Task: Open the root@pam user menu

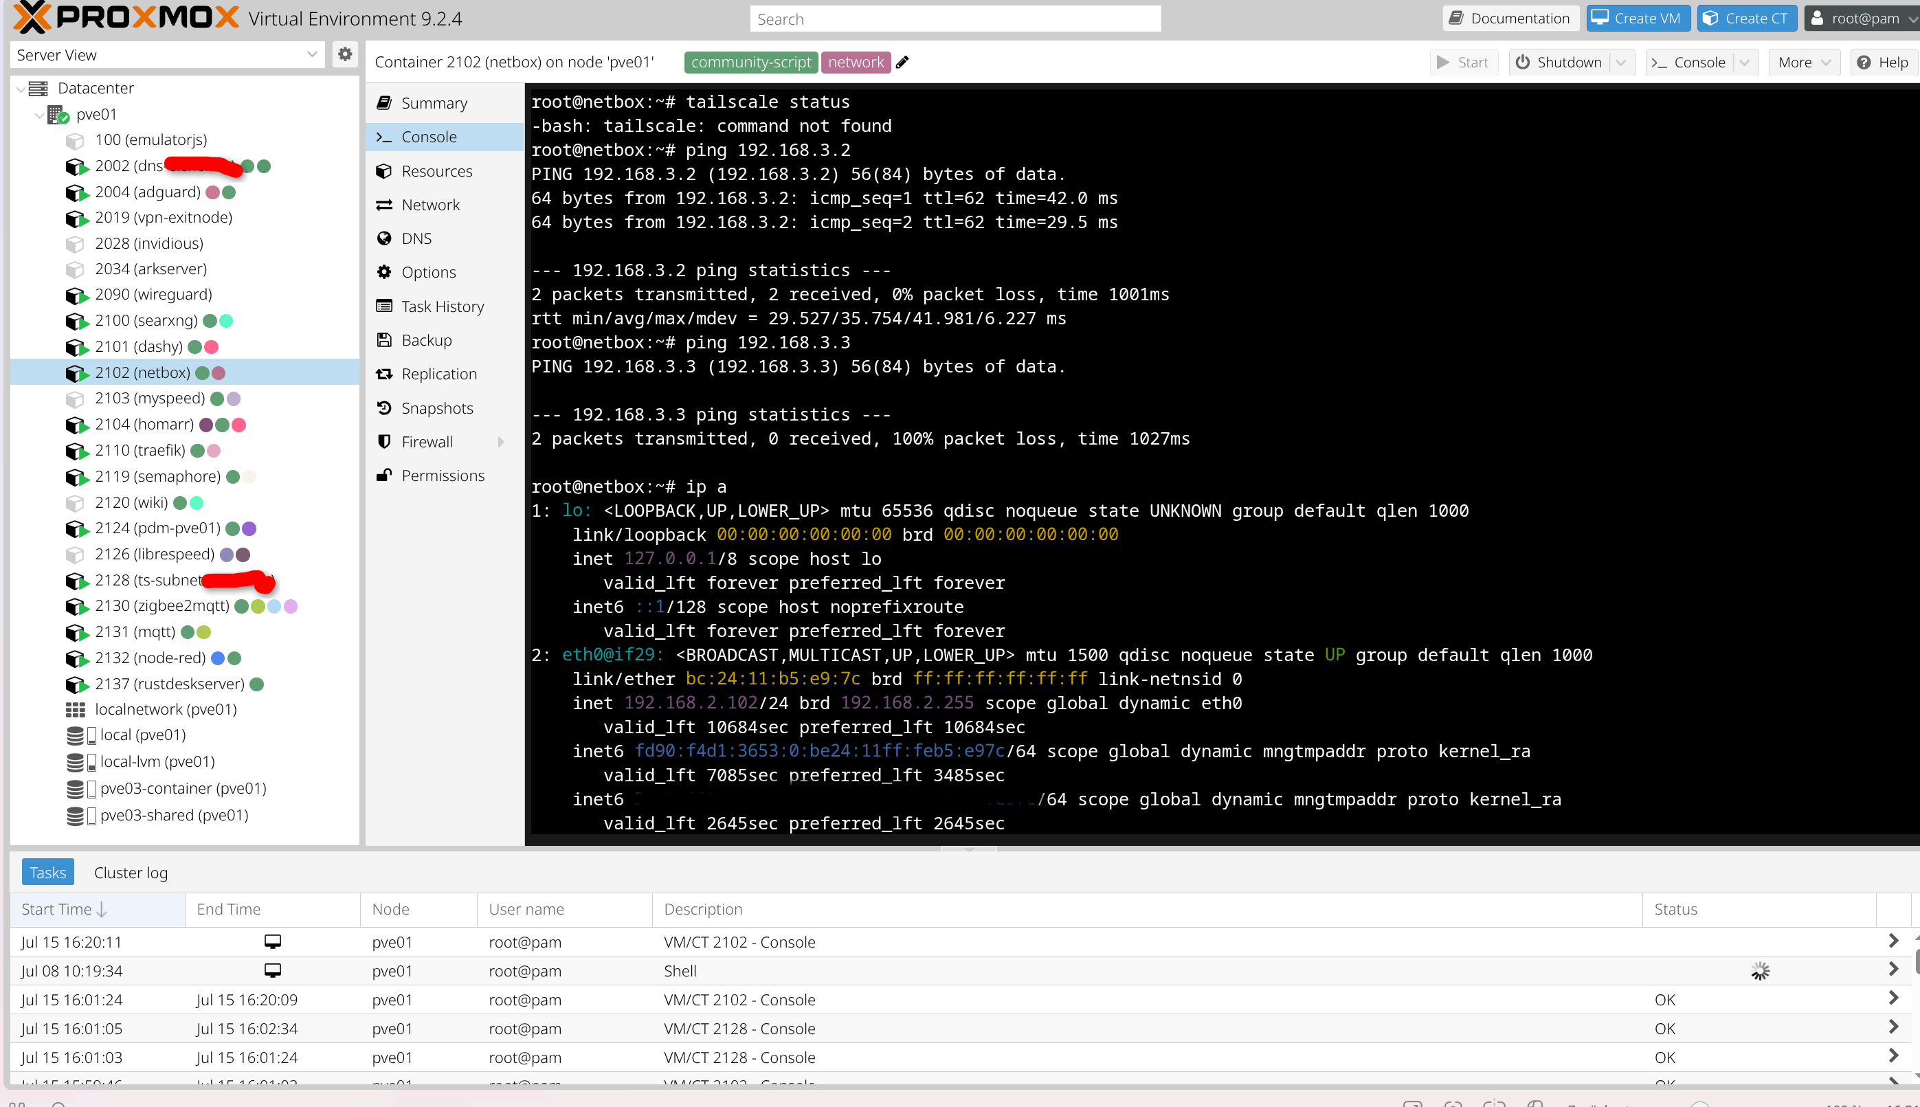Action: click(x=1862, y=19)
